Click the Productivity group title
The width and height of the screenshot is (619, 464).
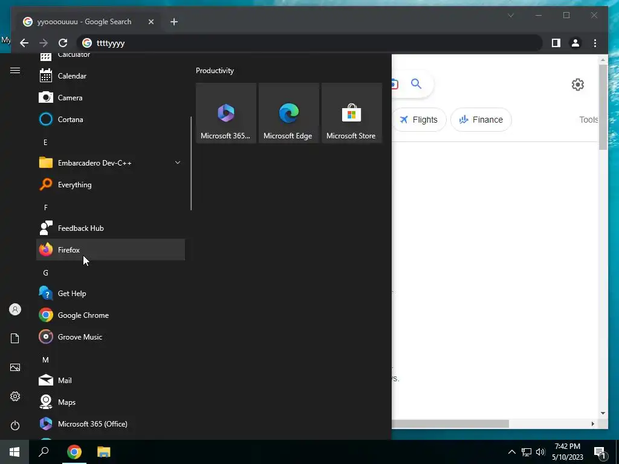point(215,71)
